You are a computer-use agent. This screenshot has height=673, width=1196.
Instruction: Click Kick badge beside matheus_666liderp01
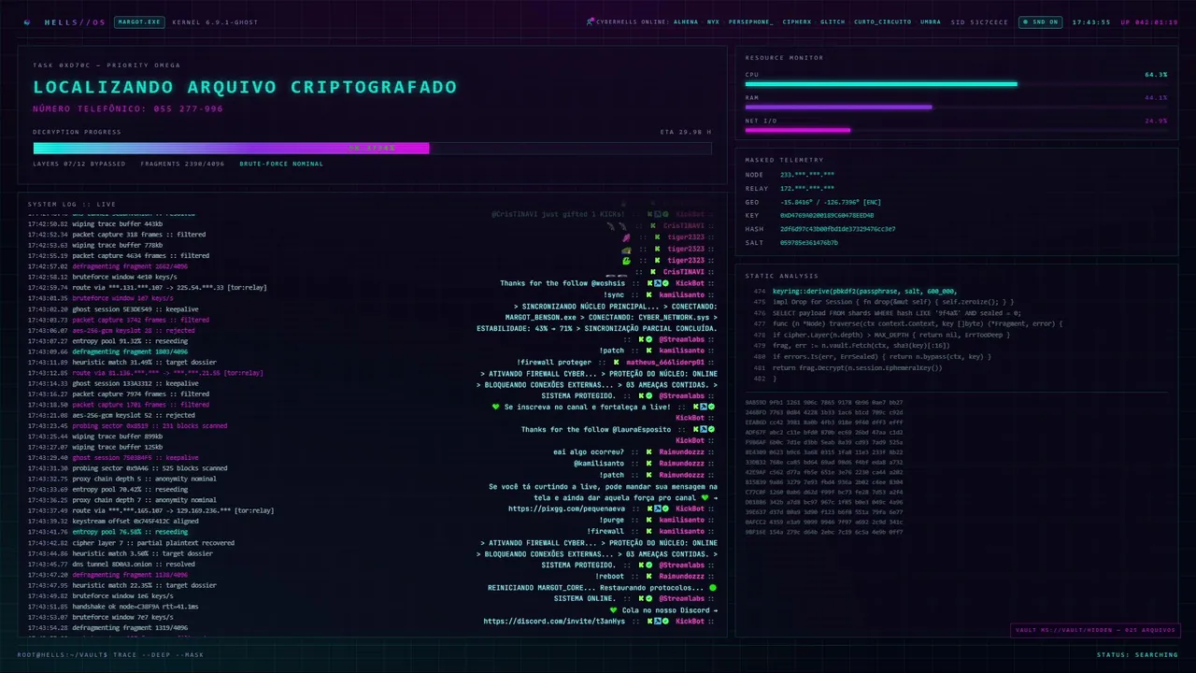point(616,362)
